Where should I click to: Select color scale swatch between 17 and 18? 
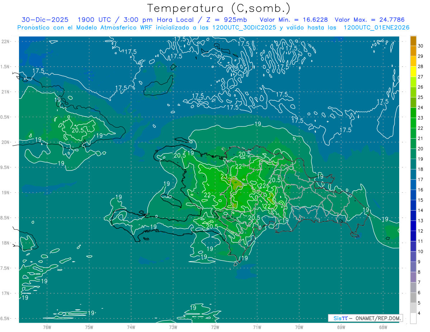click(x=413, y=174)
